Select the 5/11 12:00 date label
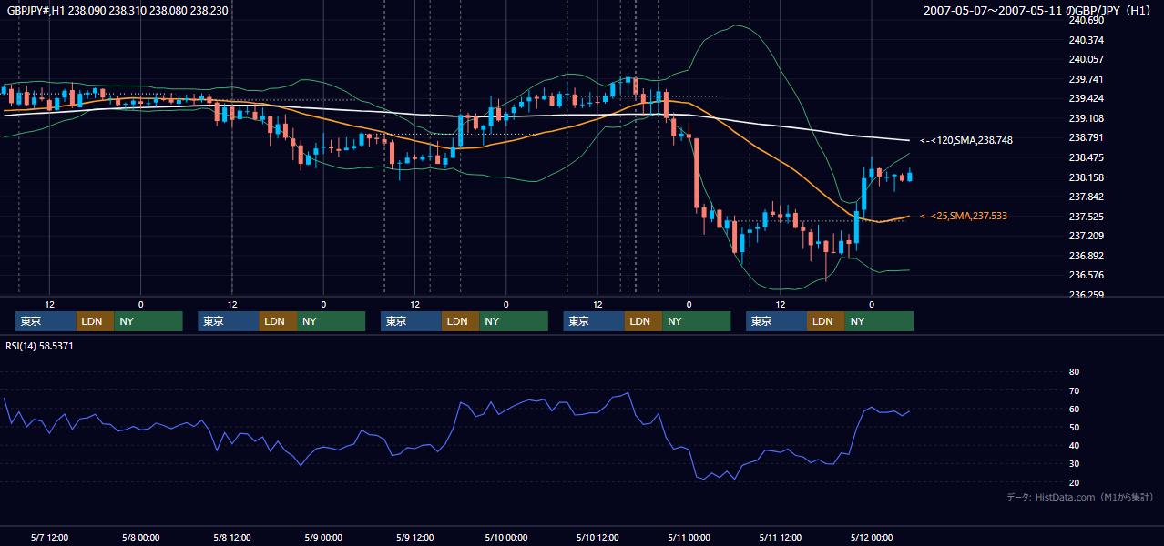Screen dimensions: 1164x546 point(780,537)
